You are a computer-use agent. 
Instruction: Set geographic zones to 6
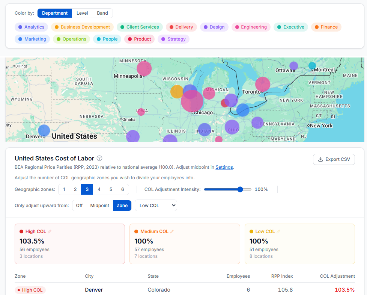(123, 189)
